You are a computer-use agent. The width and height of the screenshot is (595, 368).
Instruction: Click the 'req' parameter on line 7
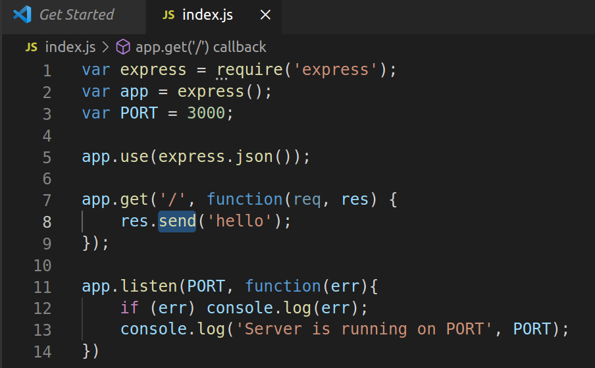pyautogui.click(x=307, y=200)
